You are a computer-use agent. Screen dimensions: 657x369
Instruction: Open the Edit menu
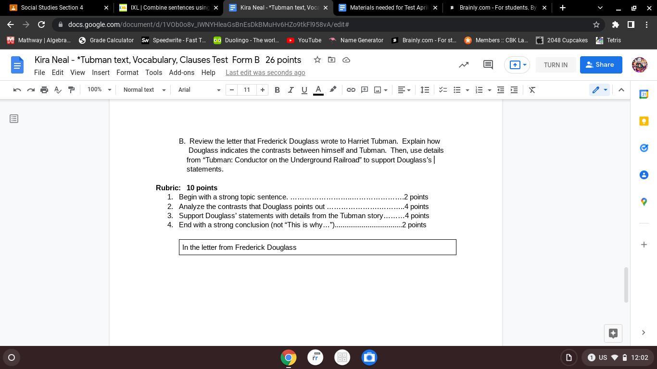click(x=58, y=73)
